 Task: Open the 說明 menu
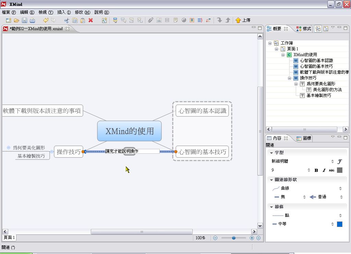(x=101, y=12)
